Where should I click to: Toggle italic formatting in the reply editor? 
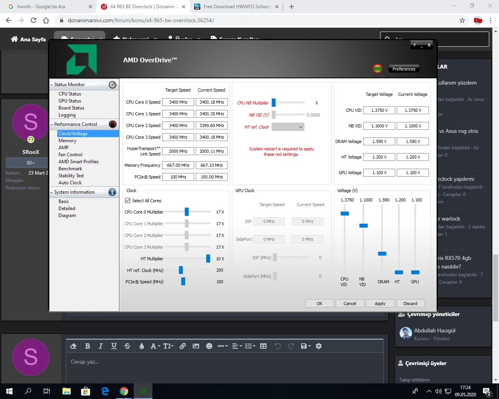(101, 346)
